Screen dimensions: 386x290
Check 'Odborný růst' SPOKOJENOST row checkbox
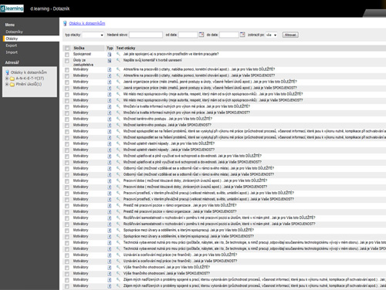click(x=67, y=175)
